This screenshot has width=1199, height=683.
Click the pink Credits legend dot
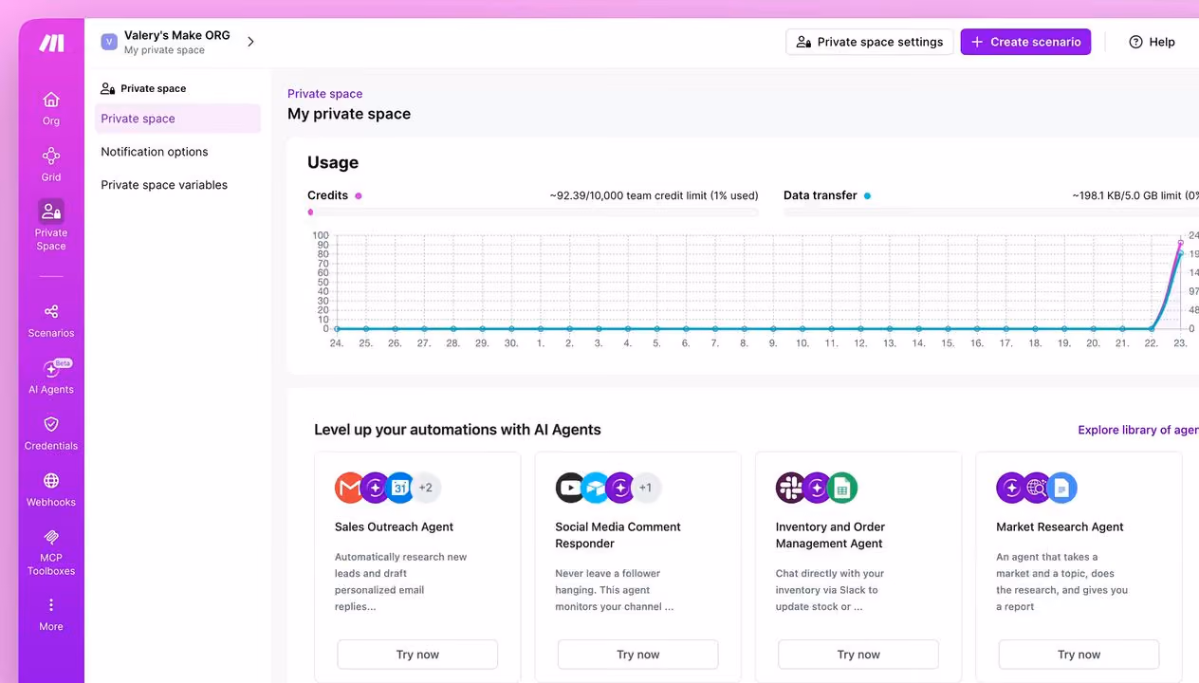coord(359,196)
